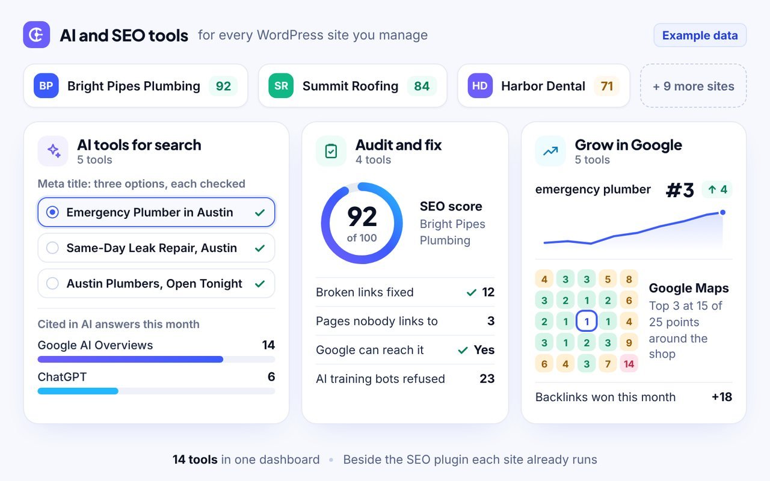Image resolution: width=770 pixels, height=481 pixels.
Task: Click the checkmark after Austin Plumbers, Open Tonight
Action: (260, 283)
